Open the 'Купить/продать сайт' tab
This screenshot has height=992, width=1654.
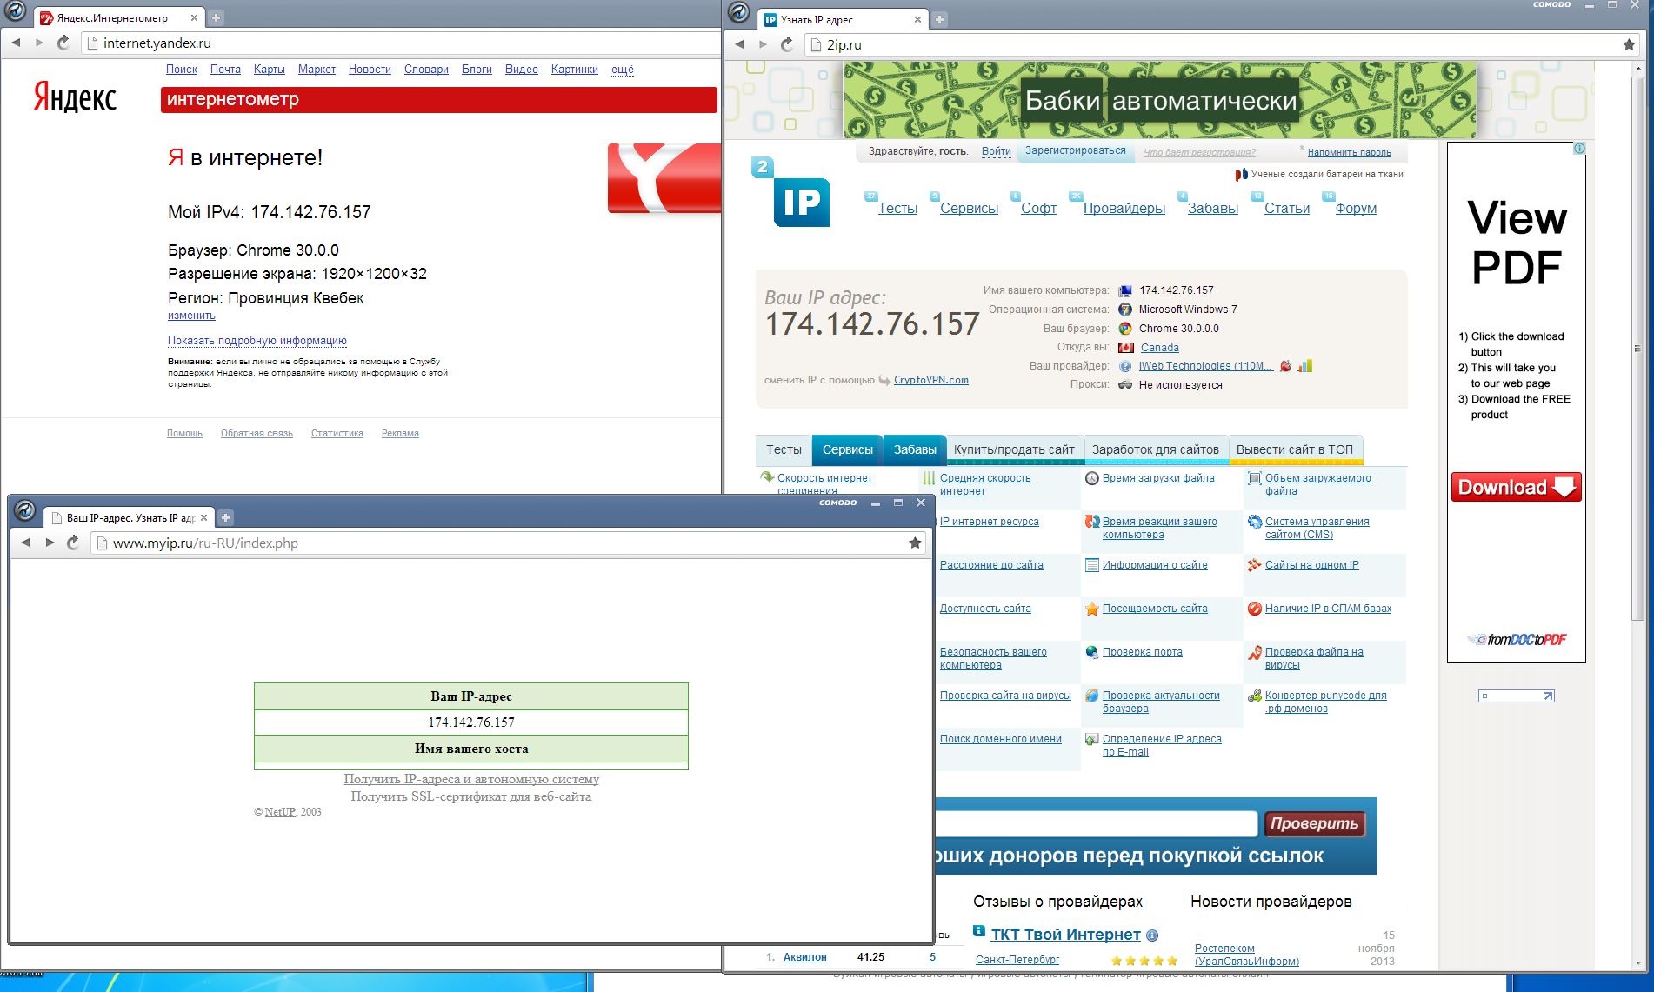[x=1014, y=449]
